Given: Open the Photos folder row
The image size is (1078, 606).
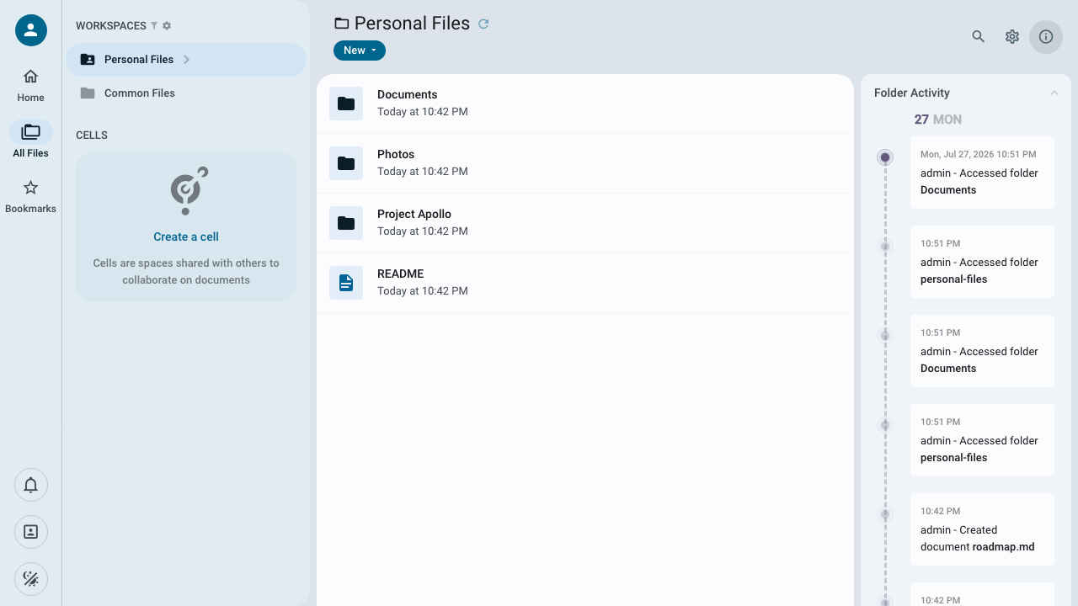Looking at the screenshot, I should 585,163.
